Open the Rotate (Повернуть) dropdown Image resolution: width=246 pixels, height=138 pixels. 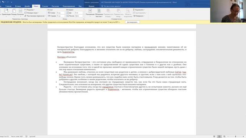coord(139,16)
